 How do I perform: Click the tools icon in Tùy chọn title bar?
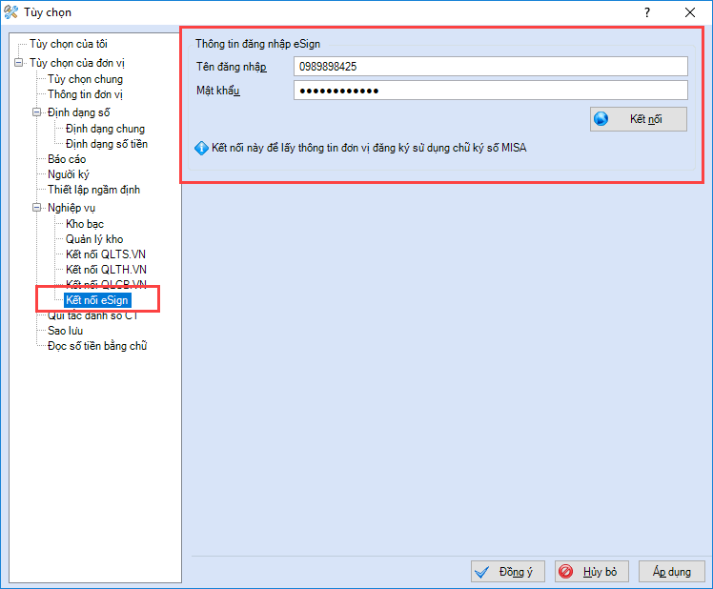pyautogui.click(x=10, y=12)
